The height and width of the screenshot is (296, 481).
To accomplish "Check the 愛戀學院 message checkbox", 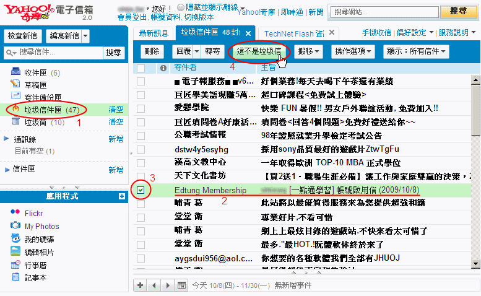I will 141,108.
